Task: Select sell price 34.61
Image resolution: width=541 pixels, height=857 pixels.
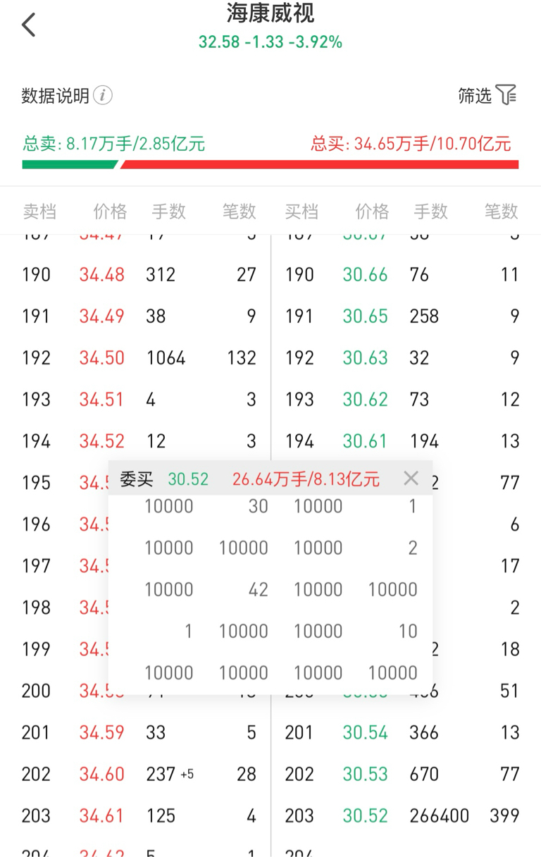Action: 101,815
